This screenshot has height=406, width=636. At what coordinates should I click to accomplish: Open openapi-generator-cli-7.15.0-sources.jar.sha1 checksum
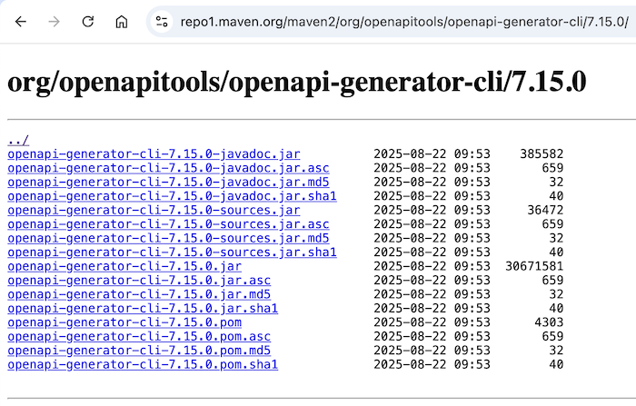pos(172,253)
